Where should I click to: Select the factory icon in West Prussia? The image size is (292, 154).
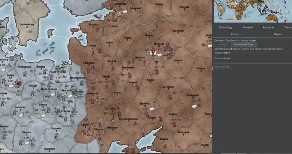tap(53, 95)
